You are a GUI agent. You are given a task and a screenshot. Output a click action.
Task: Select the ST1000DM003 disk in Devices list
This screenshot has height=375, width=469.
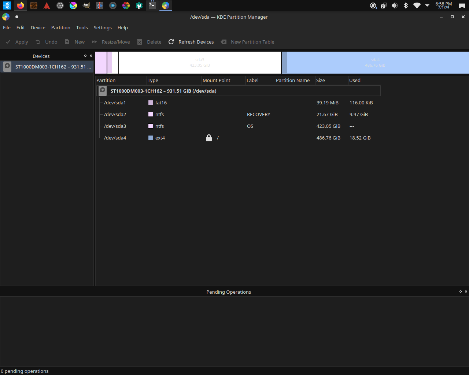tap(47, 67)
